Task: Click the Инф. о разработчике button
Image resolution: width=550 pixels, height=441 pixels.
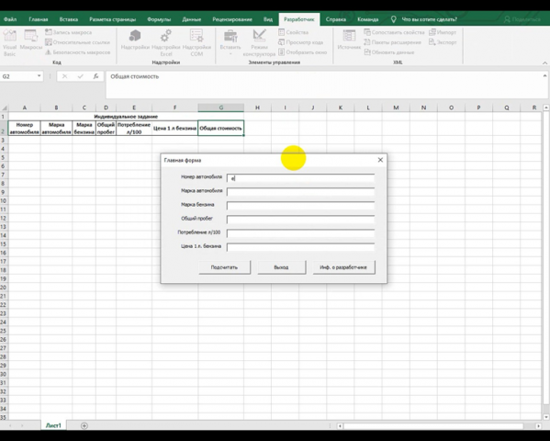Action: tap(343, 267)
